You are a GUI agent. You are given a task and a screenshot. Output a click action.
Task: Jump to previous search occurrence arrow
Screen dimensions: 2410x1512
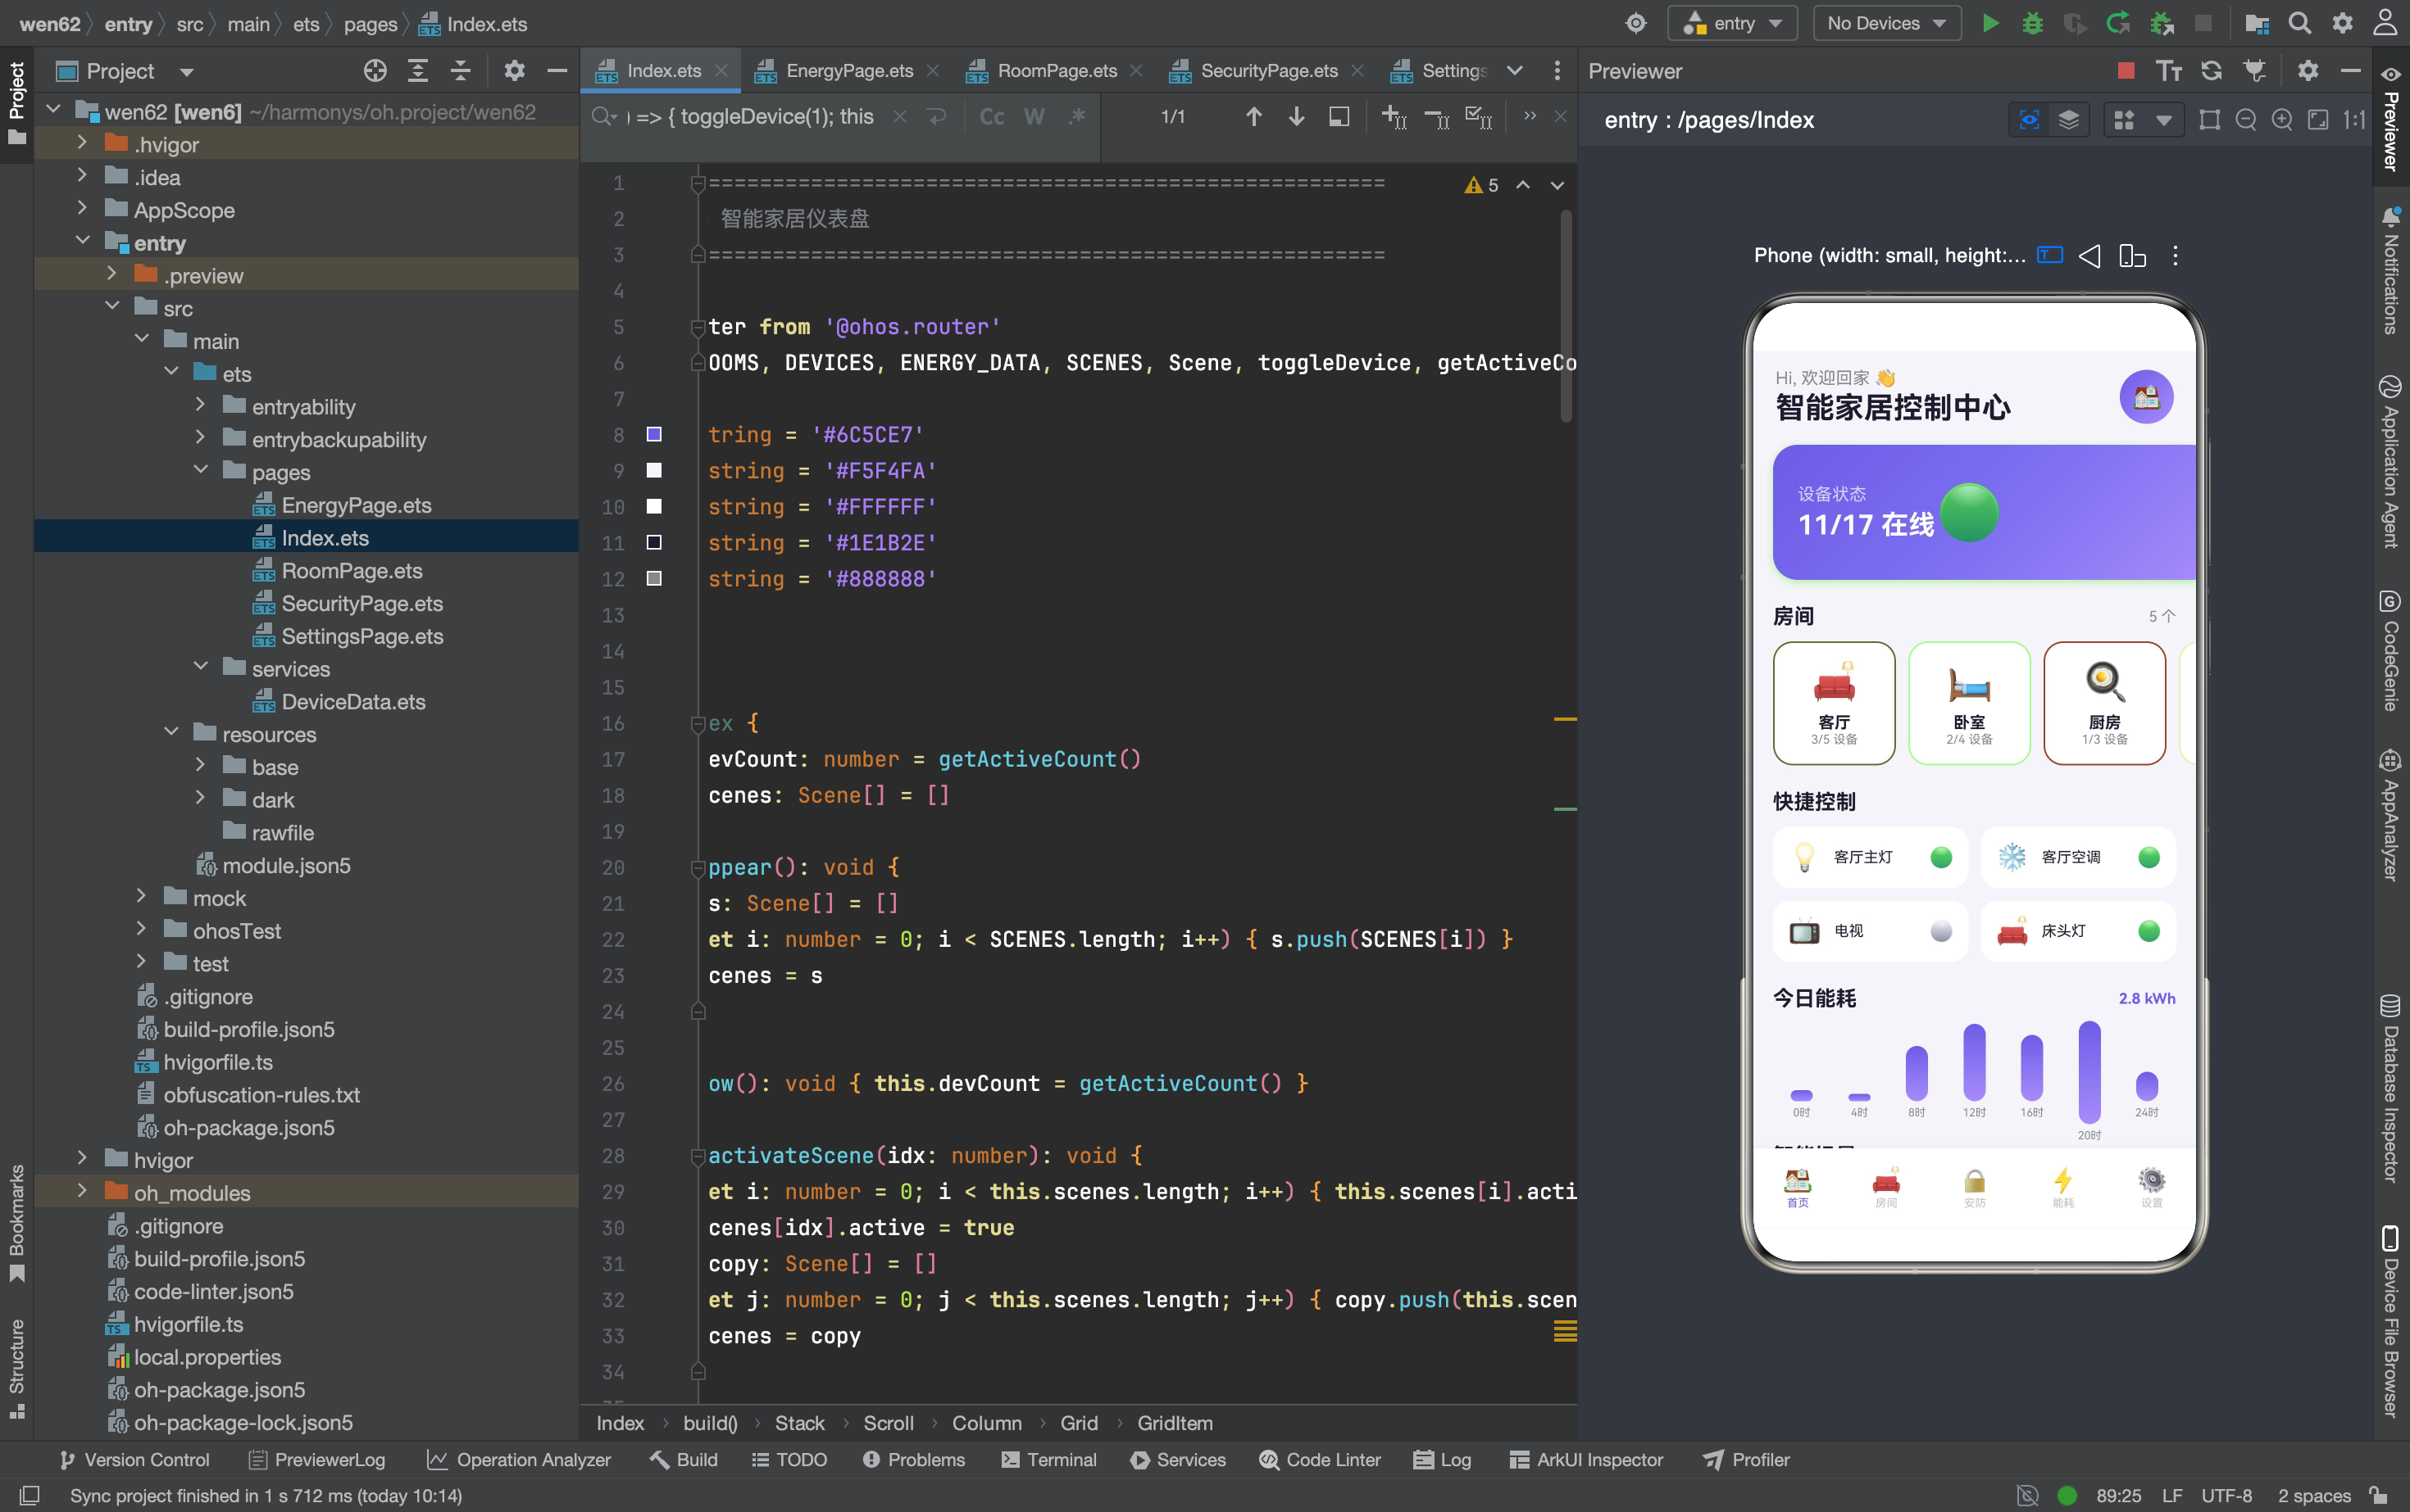pos(1254,117)
